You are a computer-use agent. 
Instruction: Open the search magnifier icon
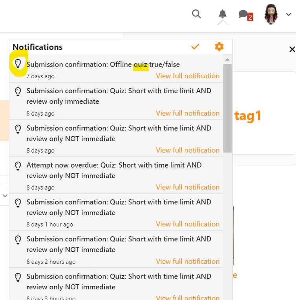pos(196,14)
